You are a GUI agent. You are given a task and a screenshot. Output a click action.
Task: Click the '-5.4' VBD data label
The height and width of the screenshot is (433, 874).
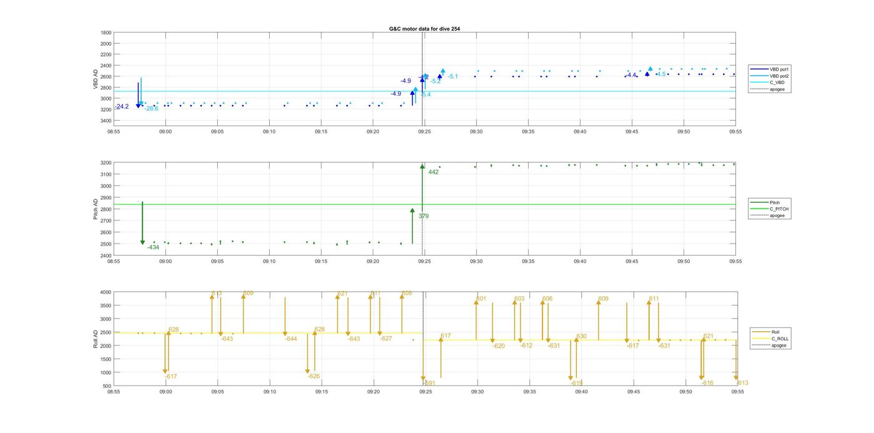[x=425, y=95]
